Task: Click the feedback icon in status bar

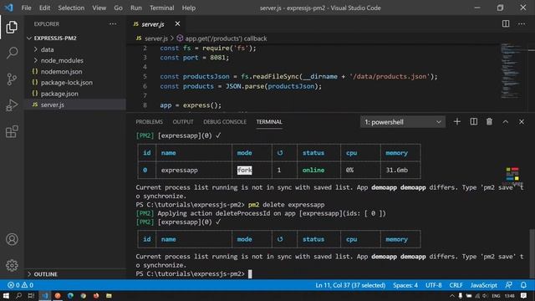Action: click(x=509, y=285)
